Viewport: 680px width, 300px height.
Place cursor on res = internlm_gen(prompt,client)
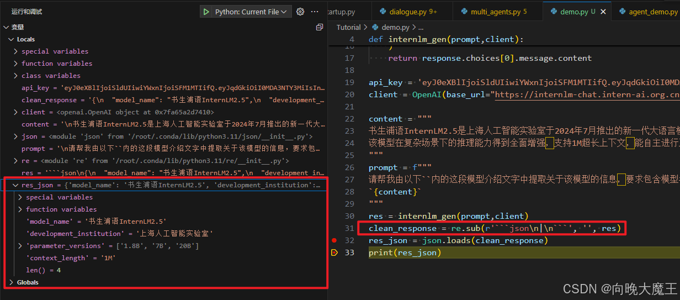point(448,216)
